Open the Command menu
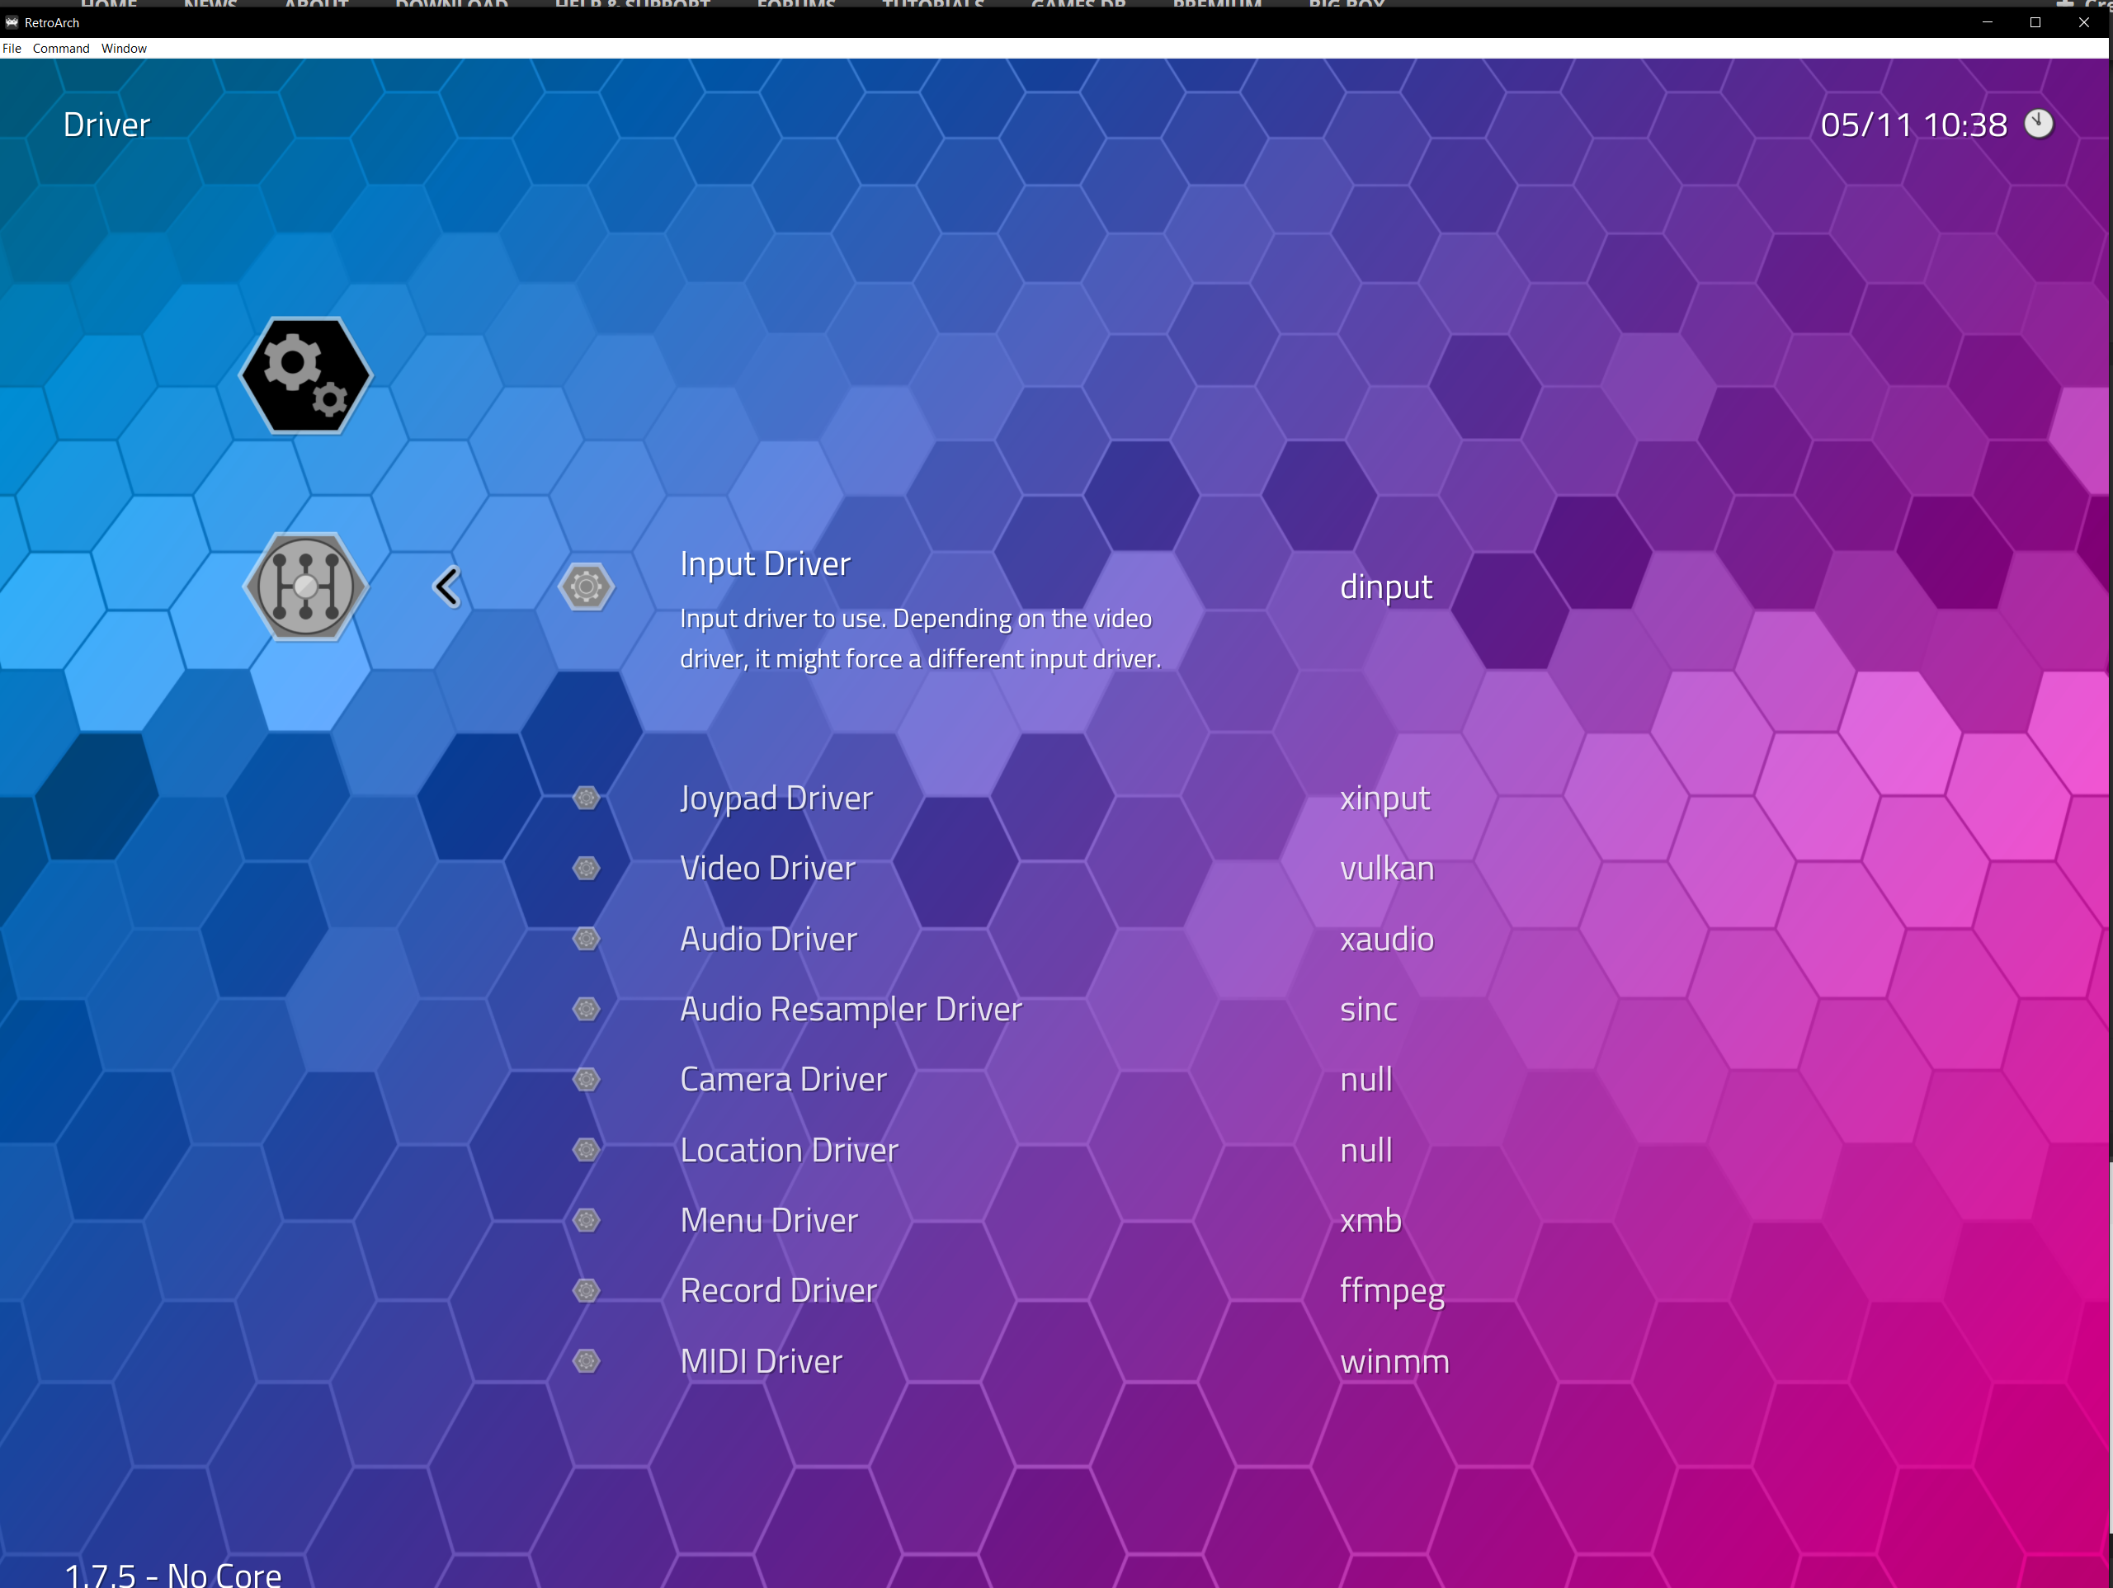The height and width of the screenshot is (1588, 2113). (x=61, y=49)
